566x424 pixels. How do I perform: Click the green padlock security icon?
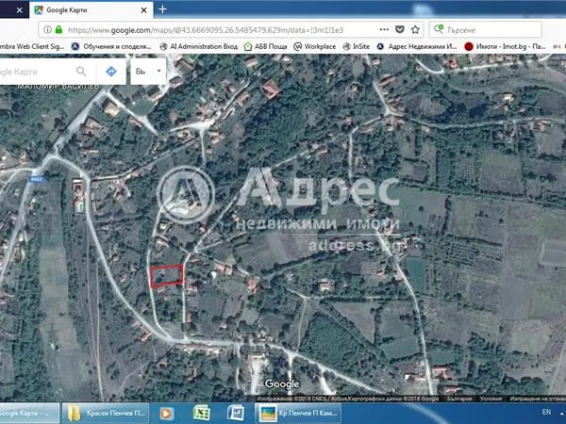58,29
